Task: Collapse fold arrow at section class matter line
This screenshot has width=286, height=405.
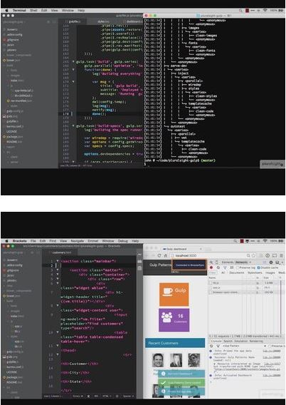Action: click(58, 270)
